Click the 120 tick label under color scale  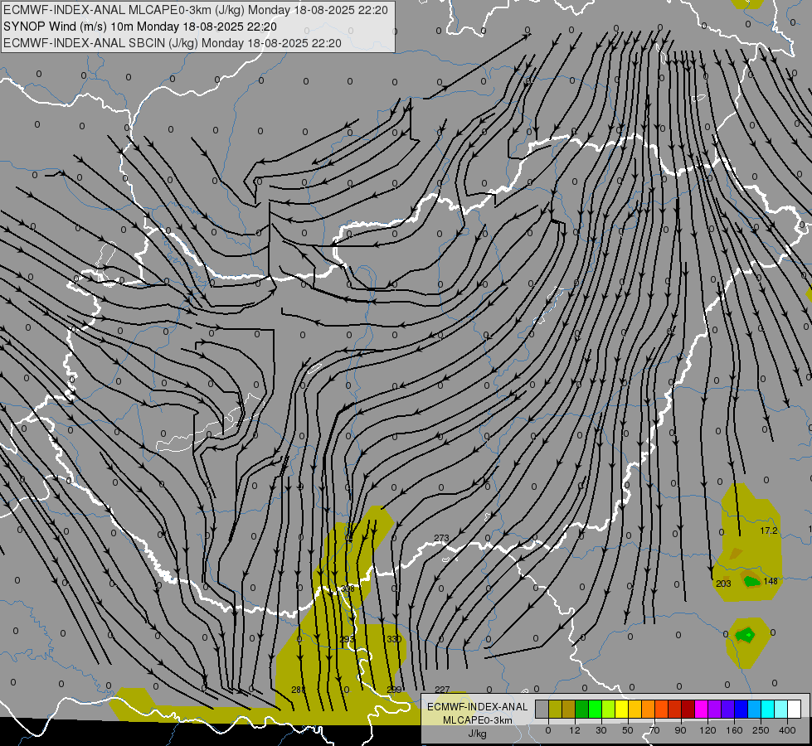707,730
